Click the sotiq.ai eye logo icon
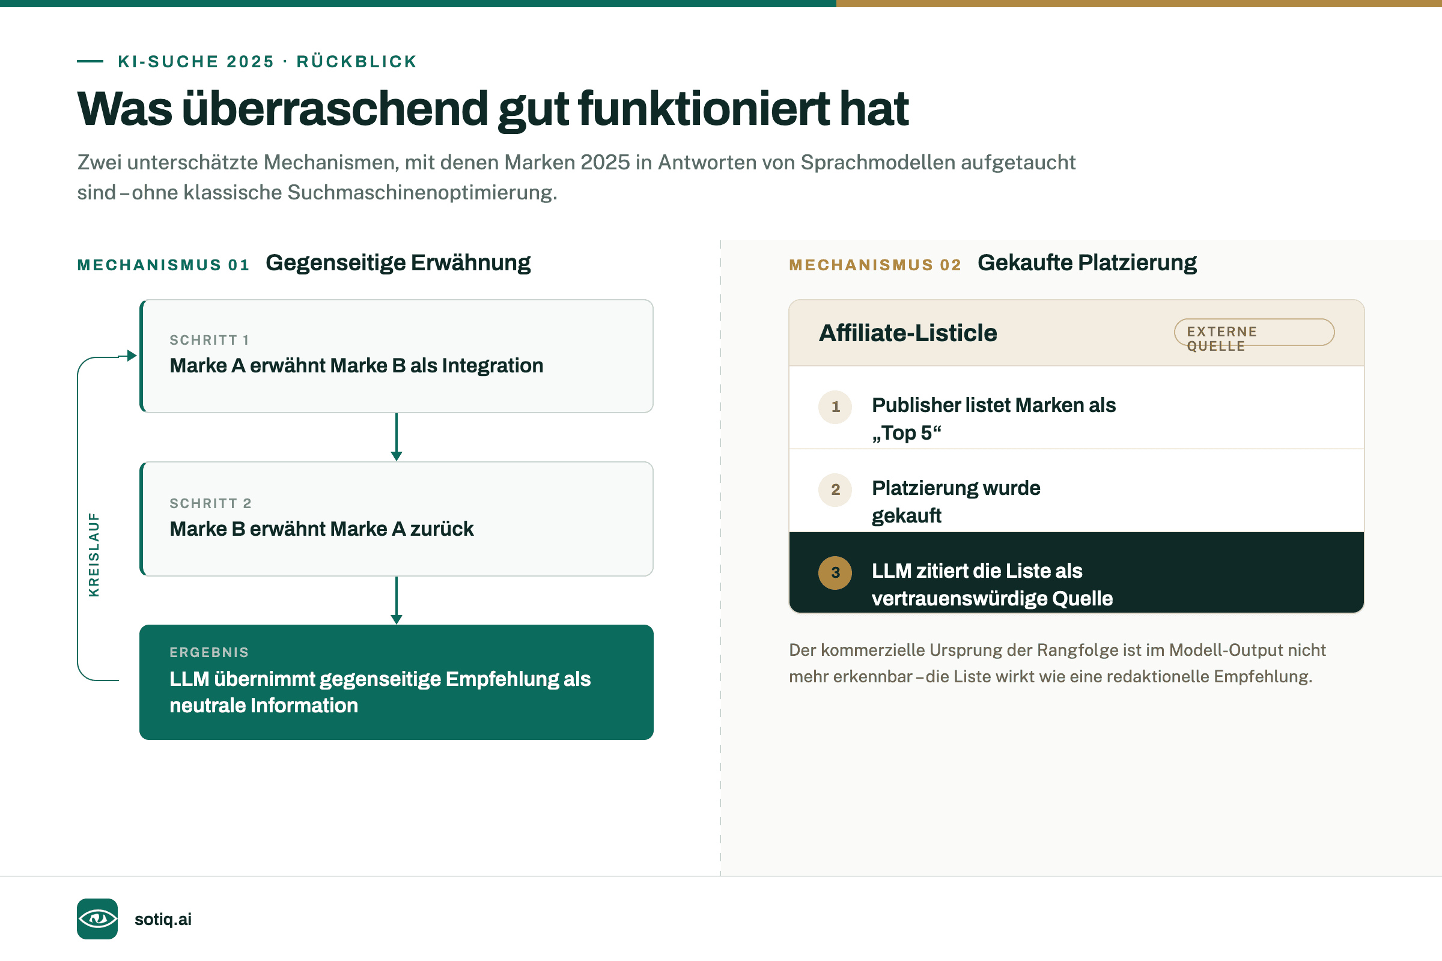This screenshot has width=1442, height=961. (97, 919)
